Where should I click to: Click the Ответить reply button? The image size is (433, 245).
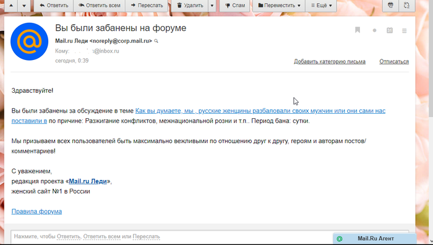coord(54,6)
